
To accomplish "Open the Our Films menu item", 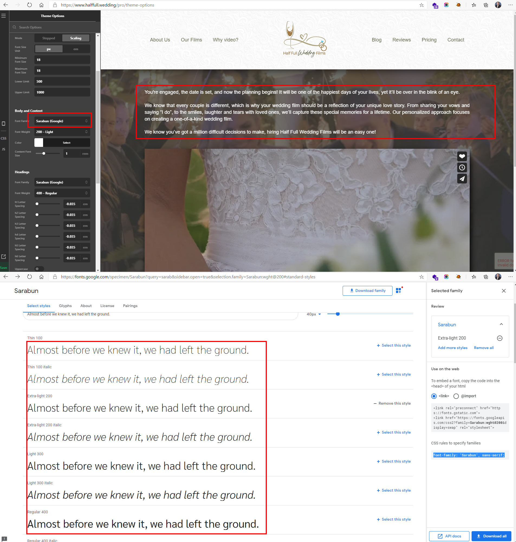I will pyautogui.click(x=191, y=40).
